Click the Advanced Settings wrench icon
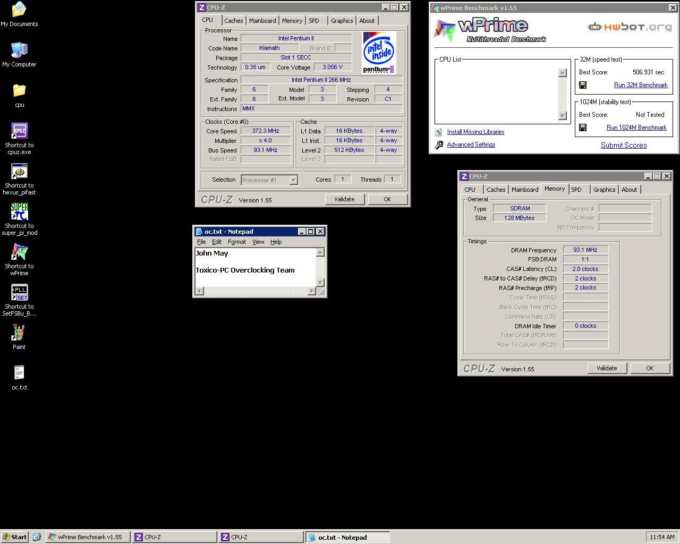 tap(439, 144)
